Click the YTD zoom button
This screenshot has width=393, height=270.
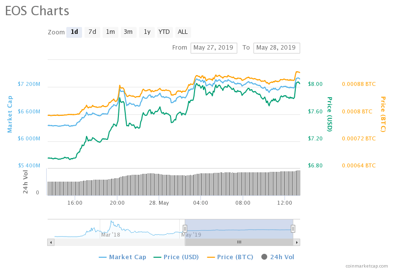164,32
